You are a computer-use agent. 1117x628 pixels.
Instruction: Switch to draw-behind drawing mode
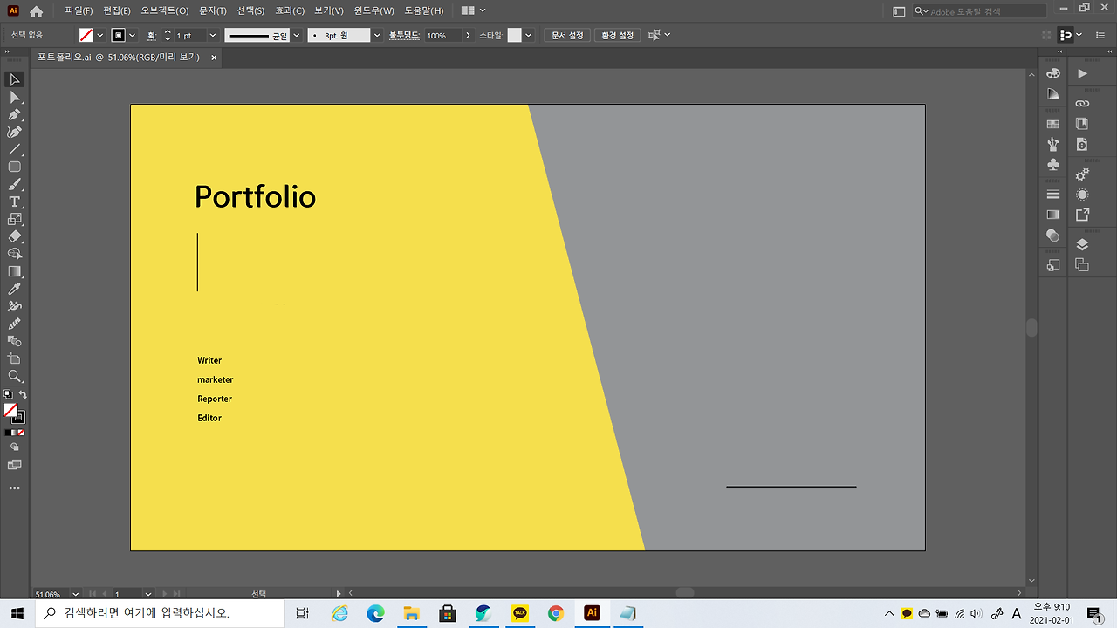click(x=15, y=446)
